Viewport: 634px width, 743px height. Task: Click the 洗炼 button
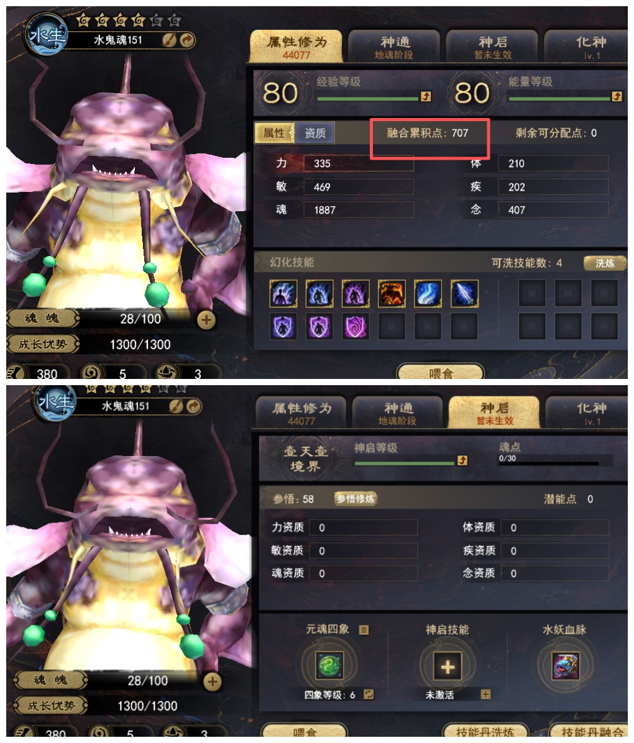coord(605,263)
